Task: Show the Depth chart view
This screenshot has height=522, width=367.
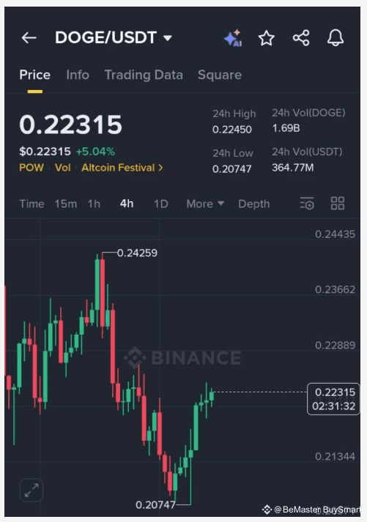Action: (x=253, y=204)
